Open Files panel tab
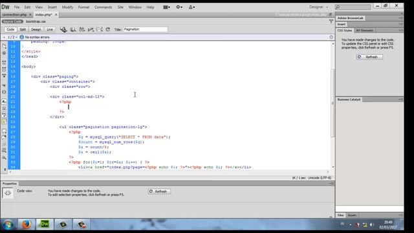The image size is (414, 233). [341, 216]
